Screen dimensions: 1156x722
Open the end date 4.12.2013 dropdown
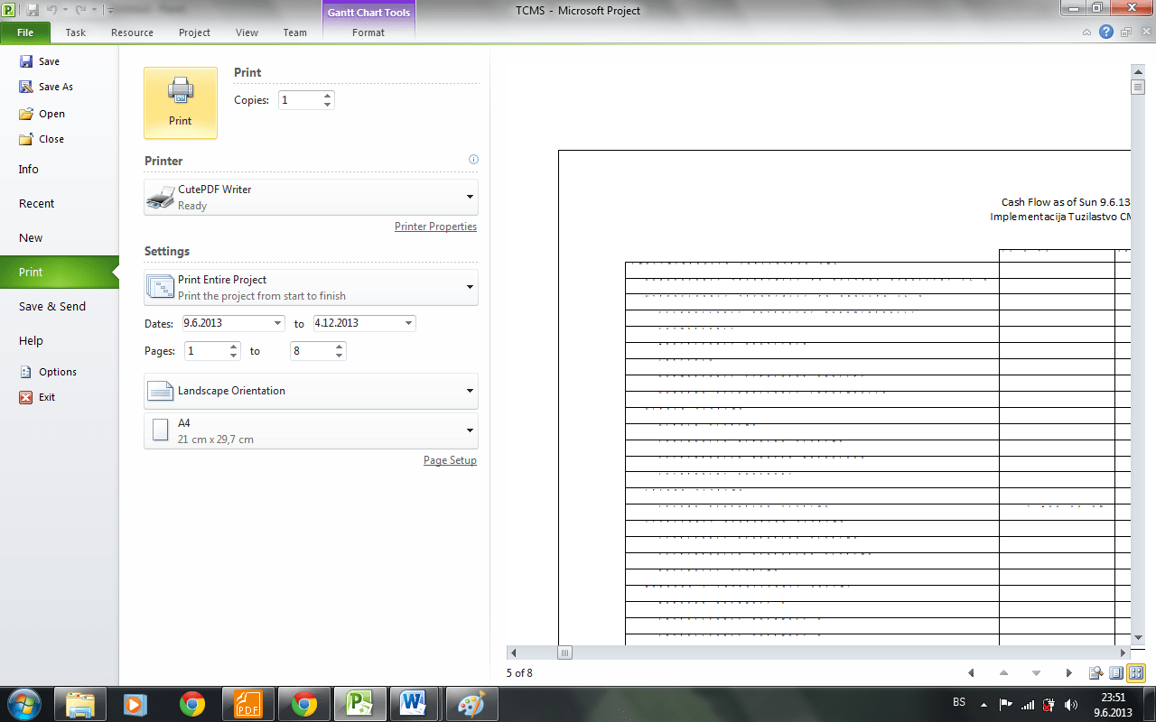pyautogui.click(x=408, y=323)
